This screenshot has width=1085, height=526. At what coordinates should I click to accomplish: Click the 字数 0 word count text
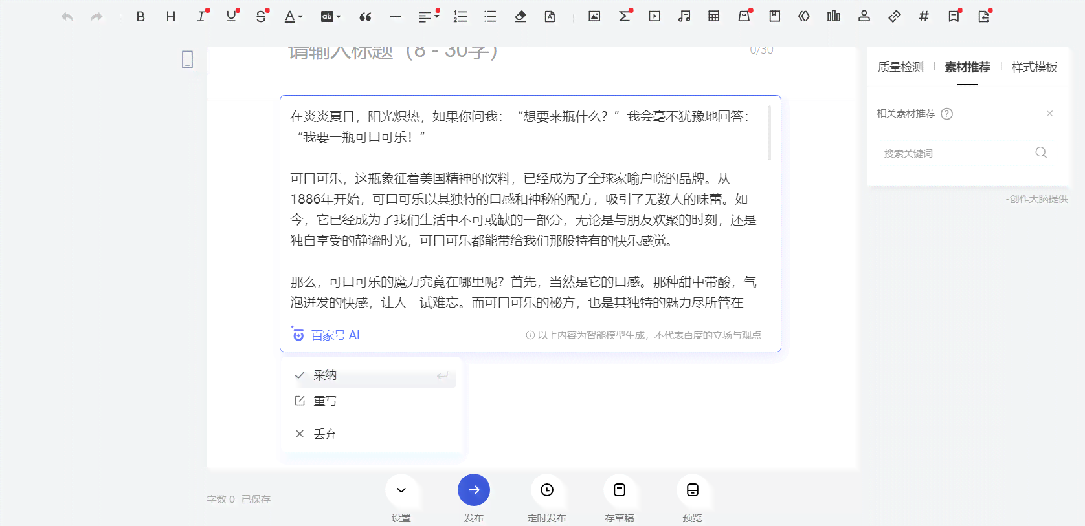221,500
